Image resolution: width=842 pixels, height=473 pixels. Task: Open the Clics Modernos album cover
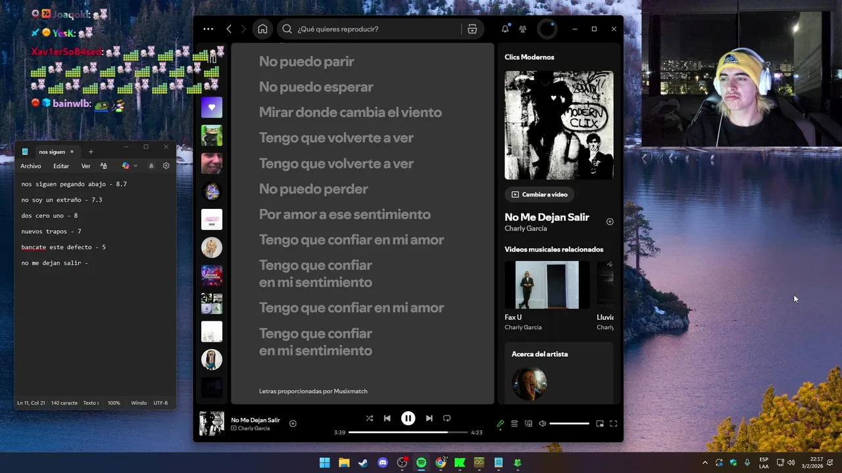click(559, 125)
